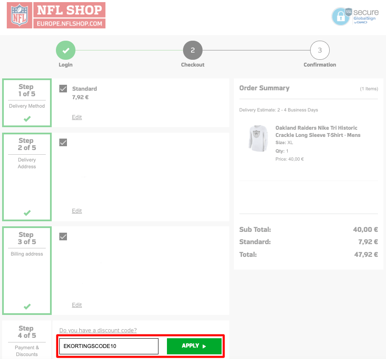
Task: Focus the discount code input field
Action: (109, 346)
